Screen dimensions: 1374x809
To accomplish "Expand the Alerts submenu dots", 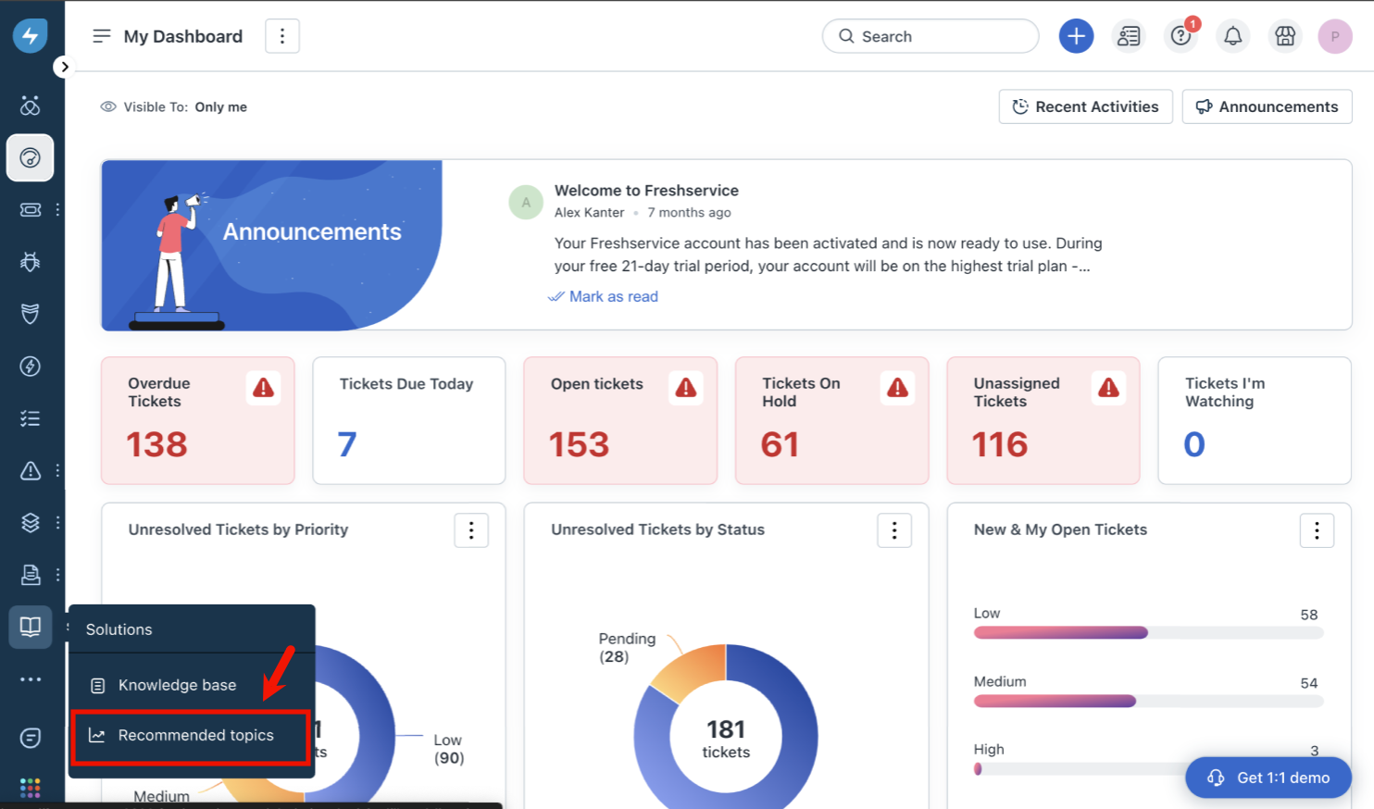I will [57, 471].
